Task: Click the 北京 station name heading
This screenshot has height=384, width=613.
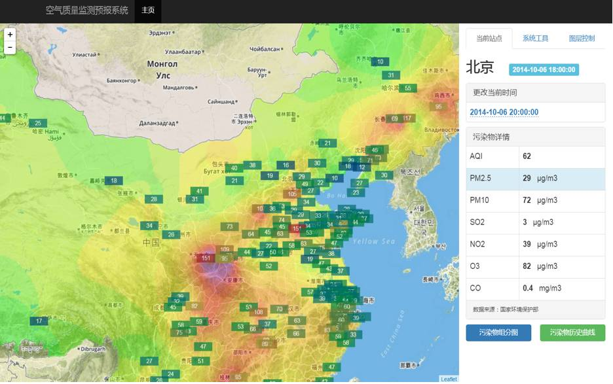Action: 480,67
